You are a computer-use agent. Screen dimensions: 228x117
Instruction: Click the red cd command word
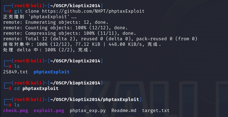pyautogui.click(x=17, y=89)
